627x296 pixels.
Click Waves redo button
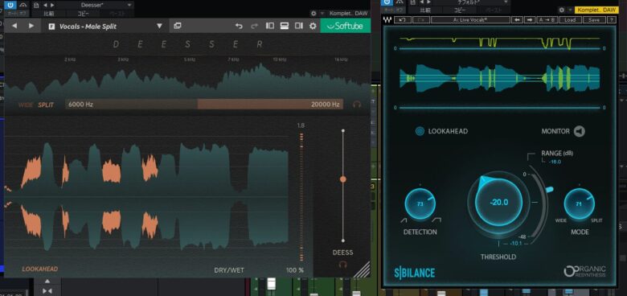420,19
